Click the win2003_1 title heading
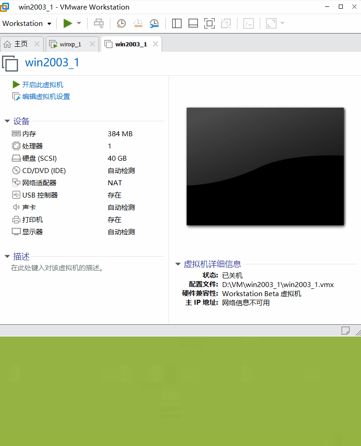This screenshot has width=361, height=446. [x=52, y=63]
